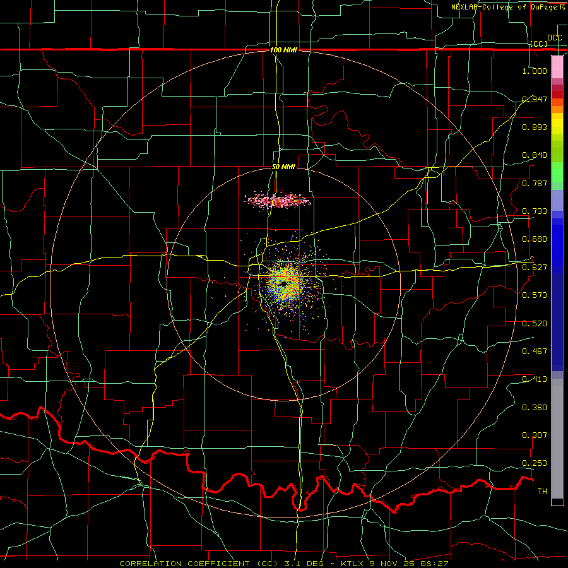Select the 0.413 scale value
Screen dimensions: 568x568
click(x=535, y=379)
